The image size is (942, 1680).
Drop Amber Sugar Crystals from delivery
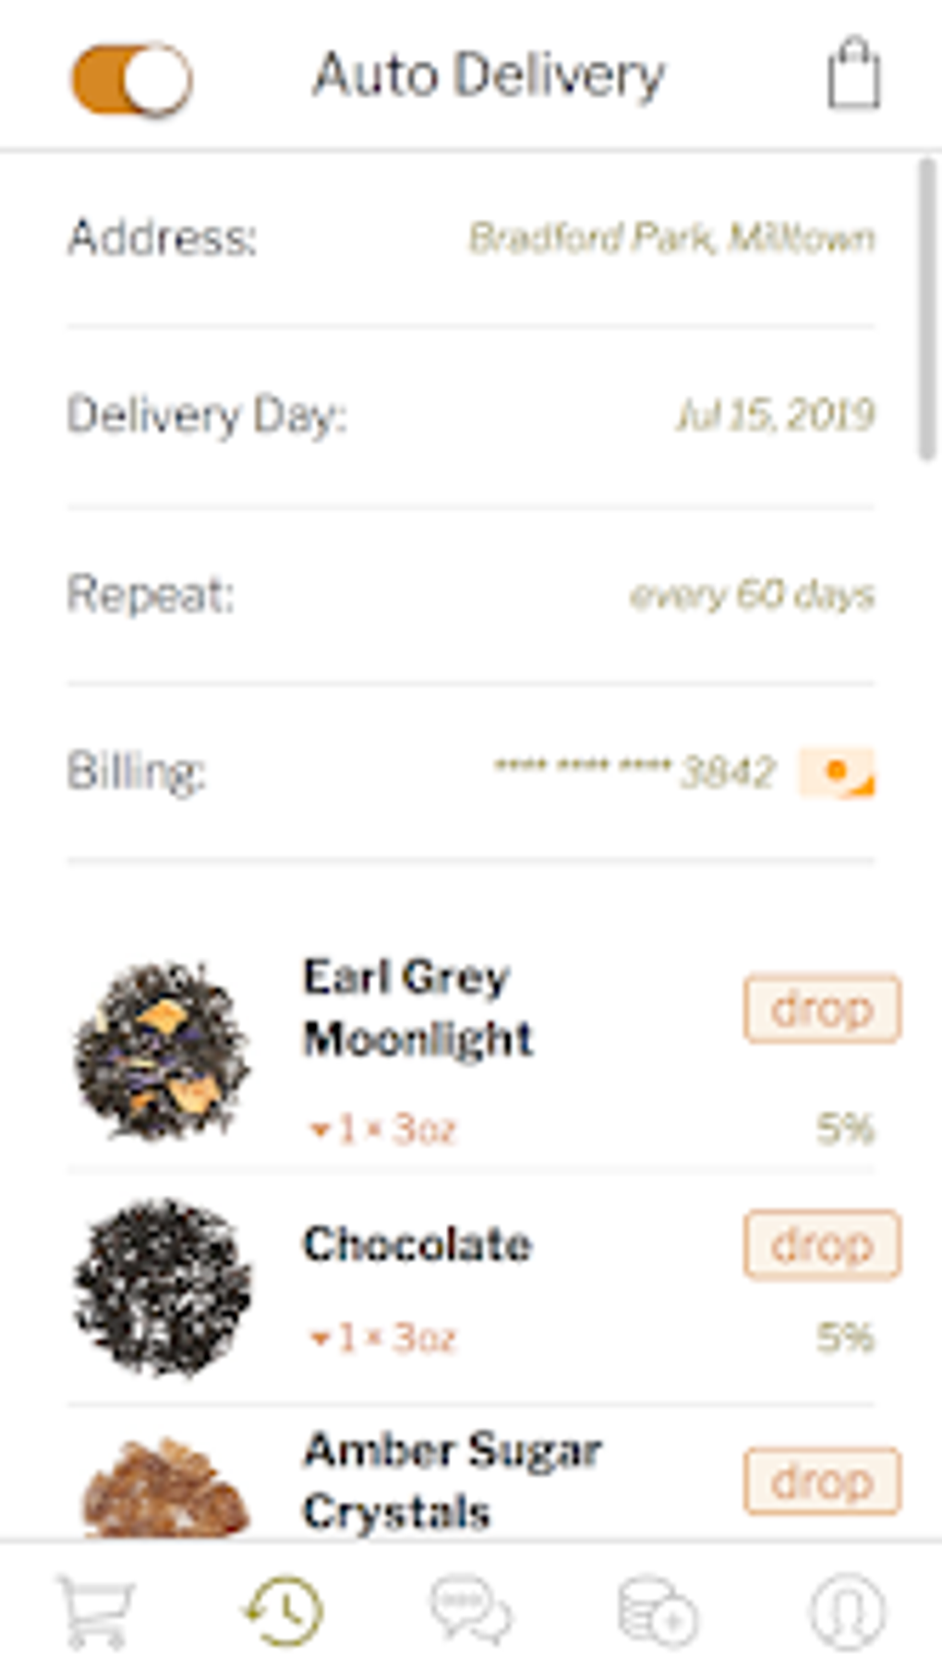tap(821, 1481)
